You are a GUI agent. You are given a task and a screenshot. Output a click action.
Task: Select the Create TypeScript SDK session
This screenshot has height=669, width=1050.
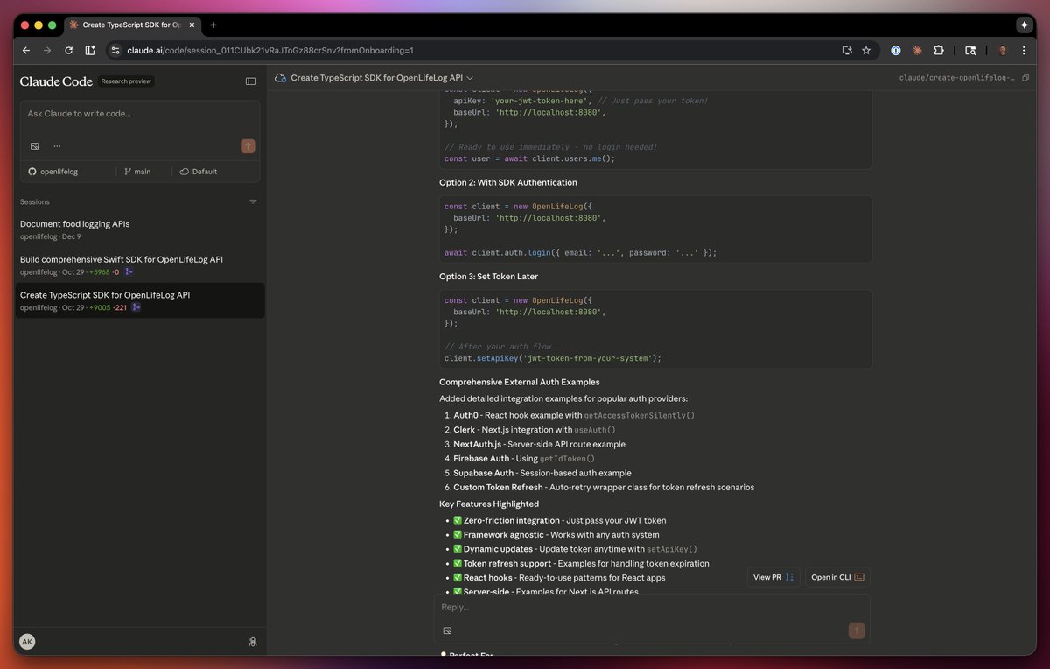point(139,300)
